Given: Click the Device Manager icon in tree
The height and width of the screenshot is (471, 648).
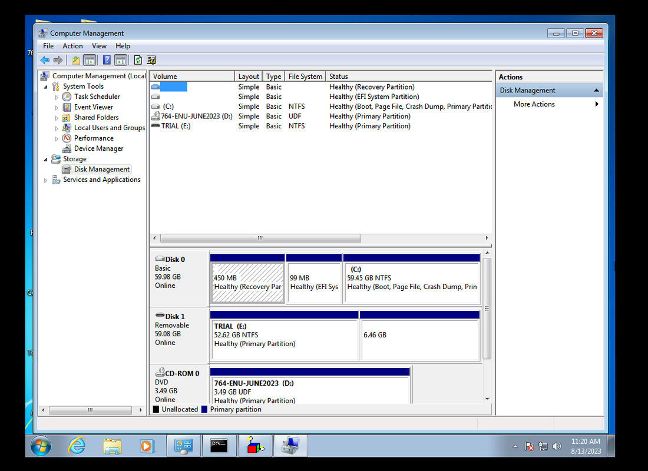Looking at the screenshot, I should [x=67, y=148].
